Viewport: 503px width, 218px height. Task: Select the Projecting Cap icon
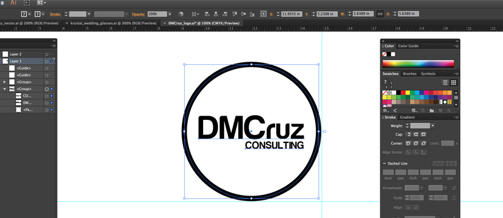[x=424, y=134]
